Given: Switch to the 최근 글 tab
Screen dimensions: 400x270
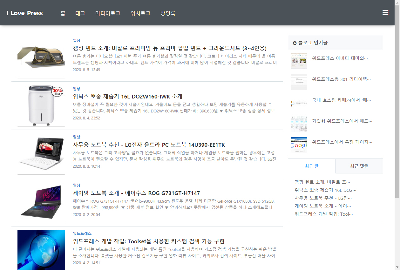Looking at the screenshot, I should (312, 166).
